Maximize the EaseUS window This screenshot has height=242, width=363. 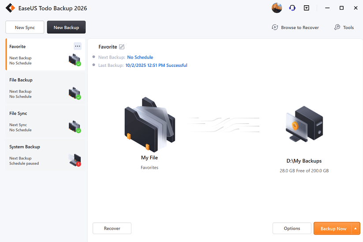pos(341,8)
